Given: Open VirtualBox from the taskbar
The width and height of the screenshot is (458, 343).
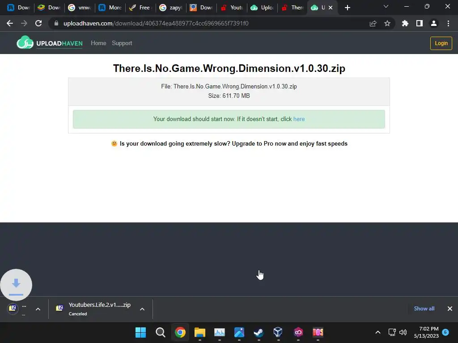Looking at the screenshot, I should (278, 332).
